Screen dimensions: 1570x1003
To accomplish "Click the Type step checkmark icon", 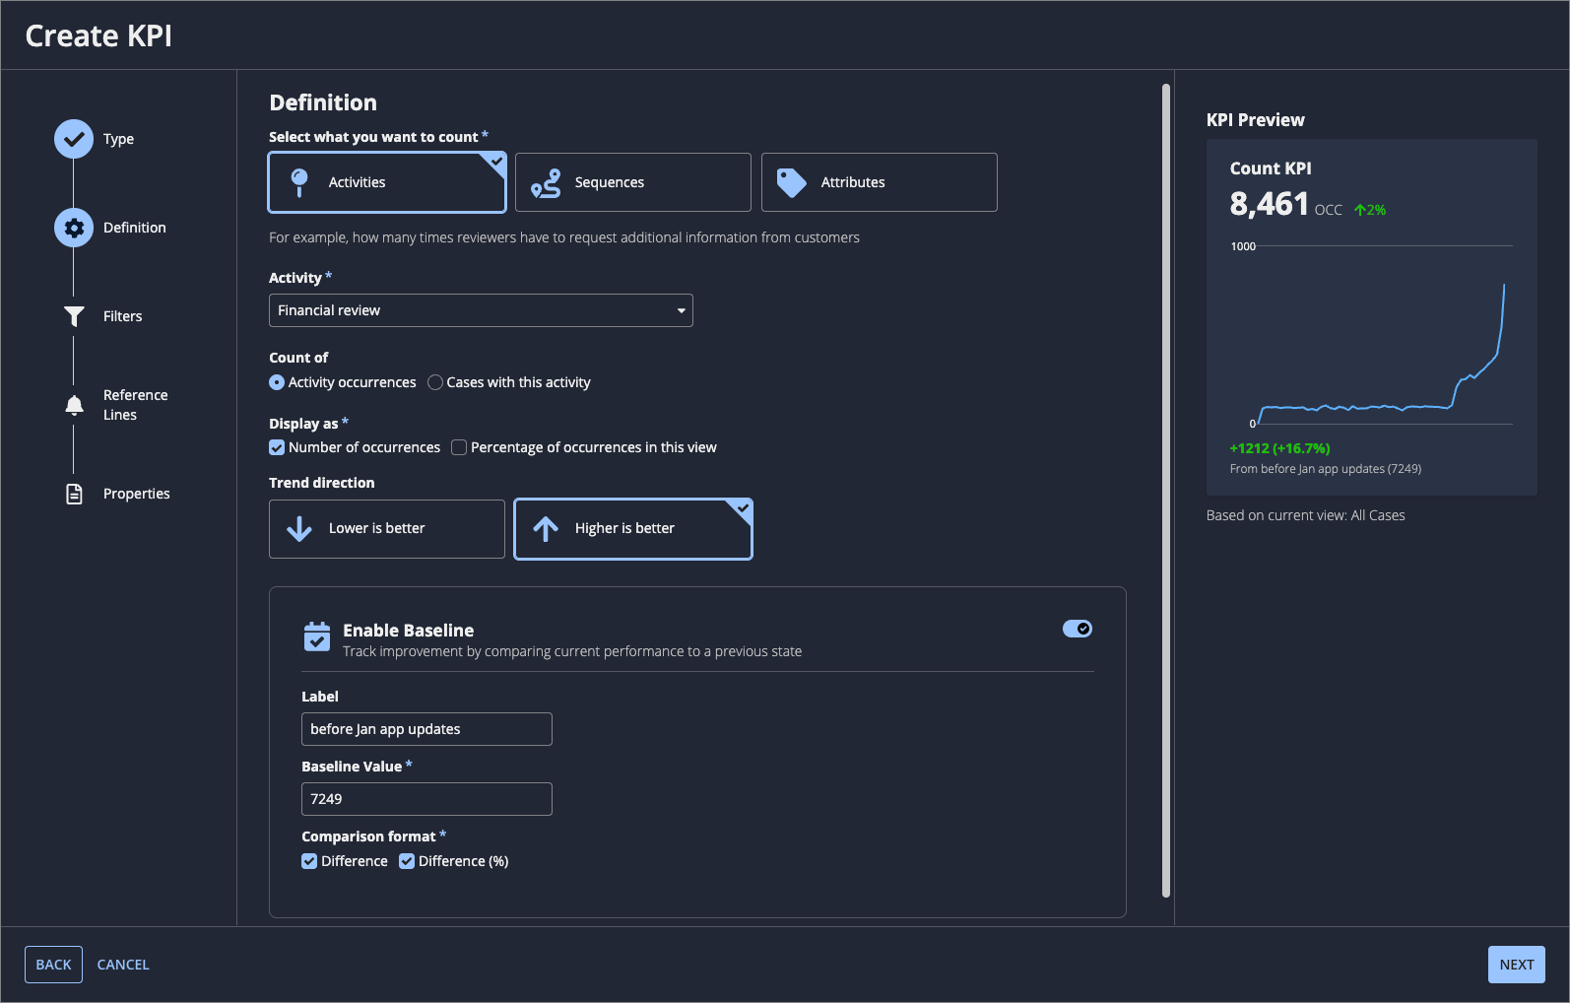I will click(x=74, y=139).
